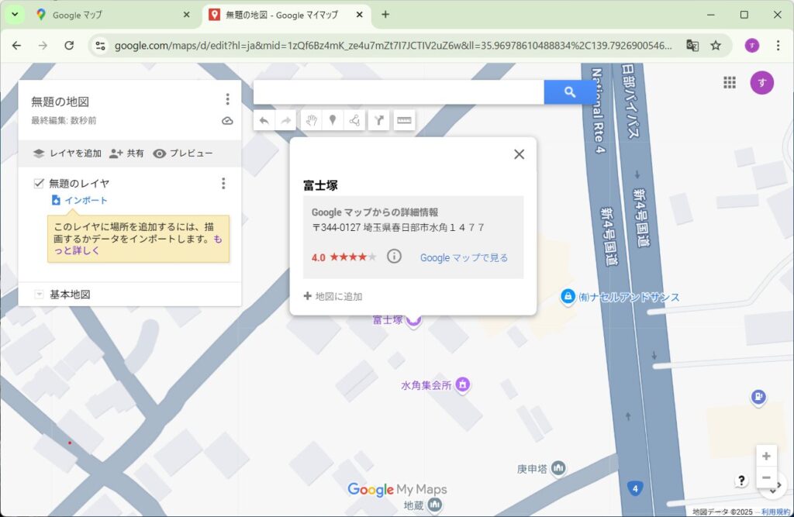Click the gas station marker on map
794x517 pixels.
(758, 397)
